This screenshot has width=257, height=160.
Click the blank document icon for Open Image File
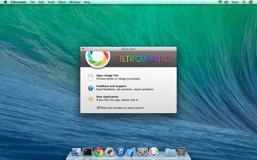coord(91,77)
